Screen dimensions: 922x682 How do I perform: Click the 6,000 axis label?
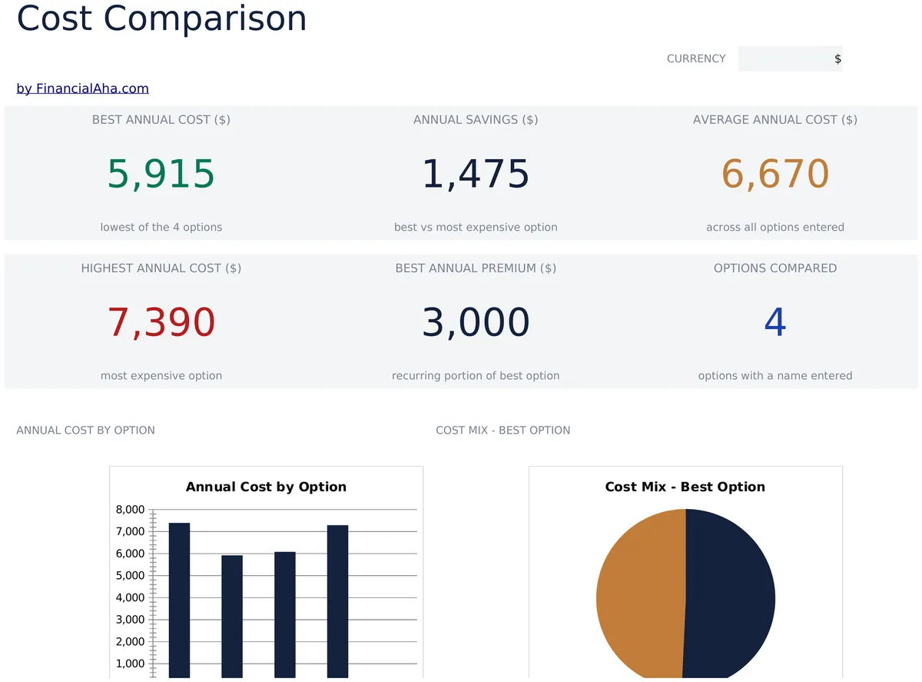pyautogui.click(x=130, y=554)
